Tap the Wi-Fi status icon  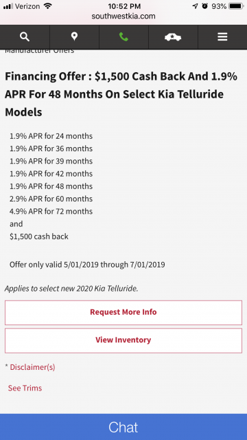point(48,6)
